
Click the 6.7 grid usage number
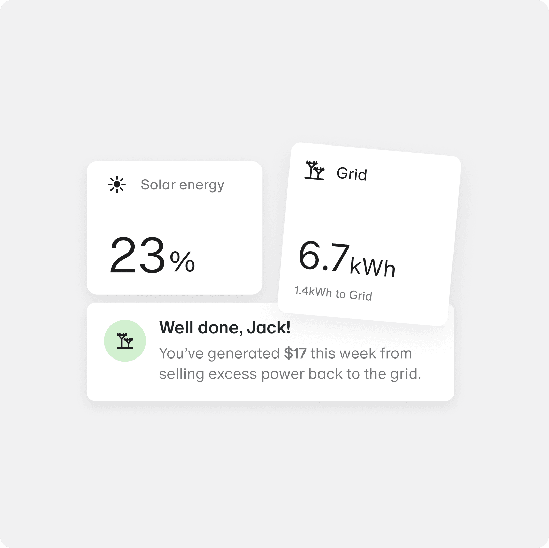(x=324, y=256)
